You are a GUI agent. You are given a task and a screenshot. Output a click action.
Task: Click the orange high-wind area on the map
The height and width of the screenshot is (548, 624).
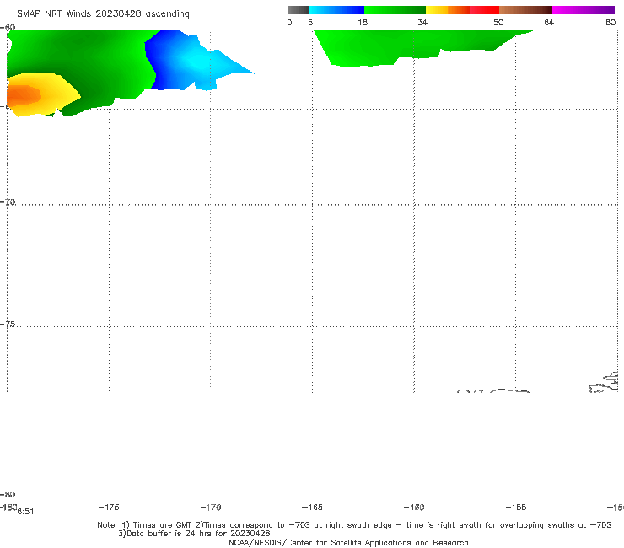23,95
